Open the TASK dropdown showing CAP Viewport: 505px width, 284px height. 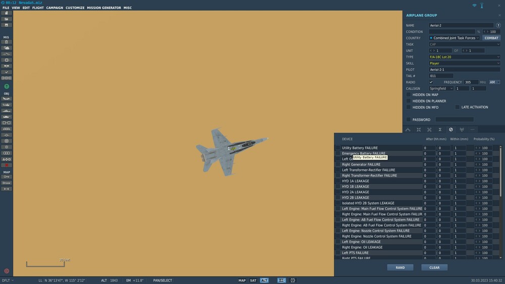pyautogui.click(x=465, y=44)
